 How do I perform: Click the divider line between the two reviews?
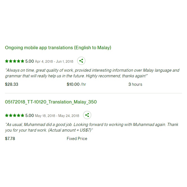tap(93, 93)
